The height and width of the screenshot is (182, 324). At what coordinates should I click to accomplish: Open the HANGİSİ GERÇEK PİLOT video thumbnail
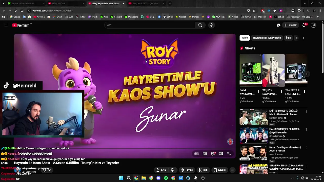(254, 135)
